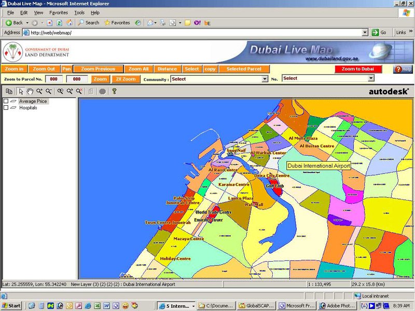This screenshot has height=311, width=415.
Task: Click the Zoom Previous button
Action: coord(98,69)
